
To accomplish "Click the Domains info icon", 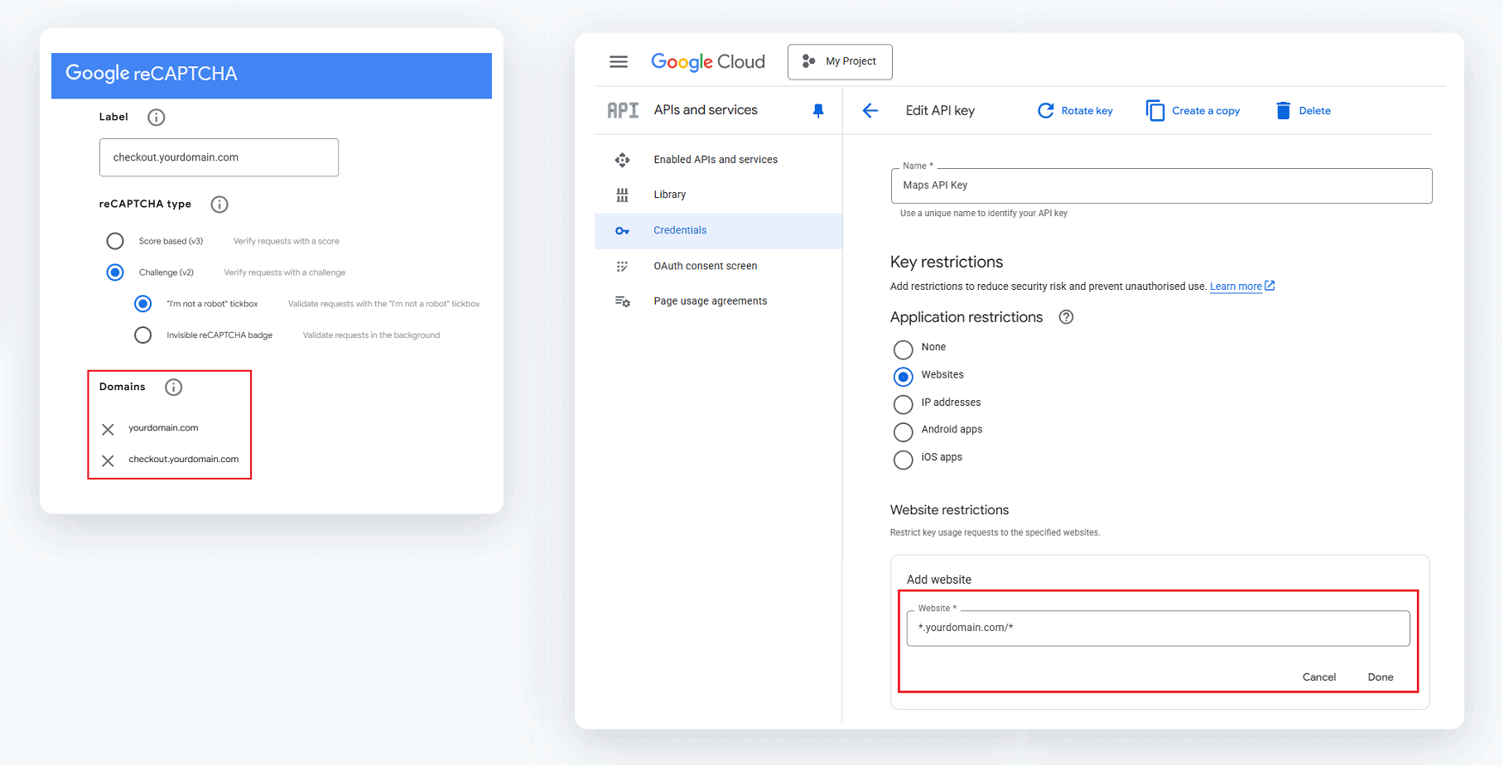I will point(173,388).
